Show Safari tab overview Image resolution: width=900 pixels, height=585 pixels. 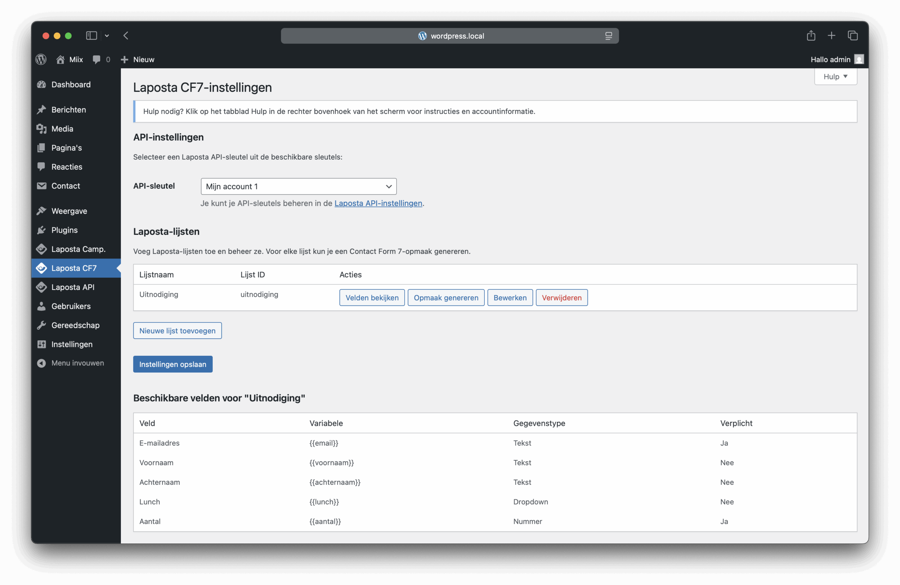coord(852,36)
